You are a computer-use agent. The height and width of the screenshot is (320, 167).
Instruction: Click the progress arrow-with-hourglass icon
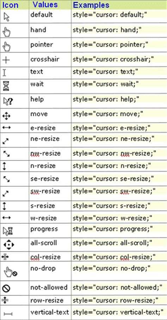click(8, 232)
